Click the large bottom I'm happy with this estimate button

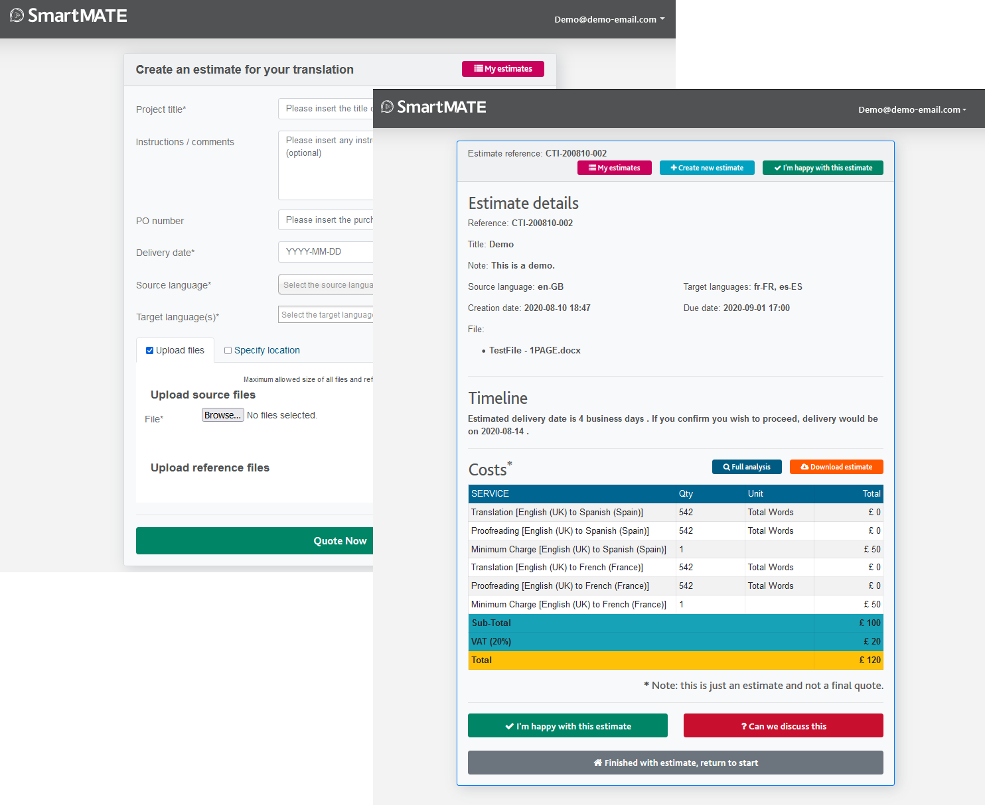pyautogui.click(x=568, y=726)
